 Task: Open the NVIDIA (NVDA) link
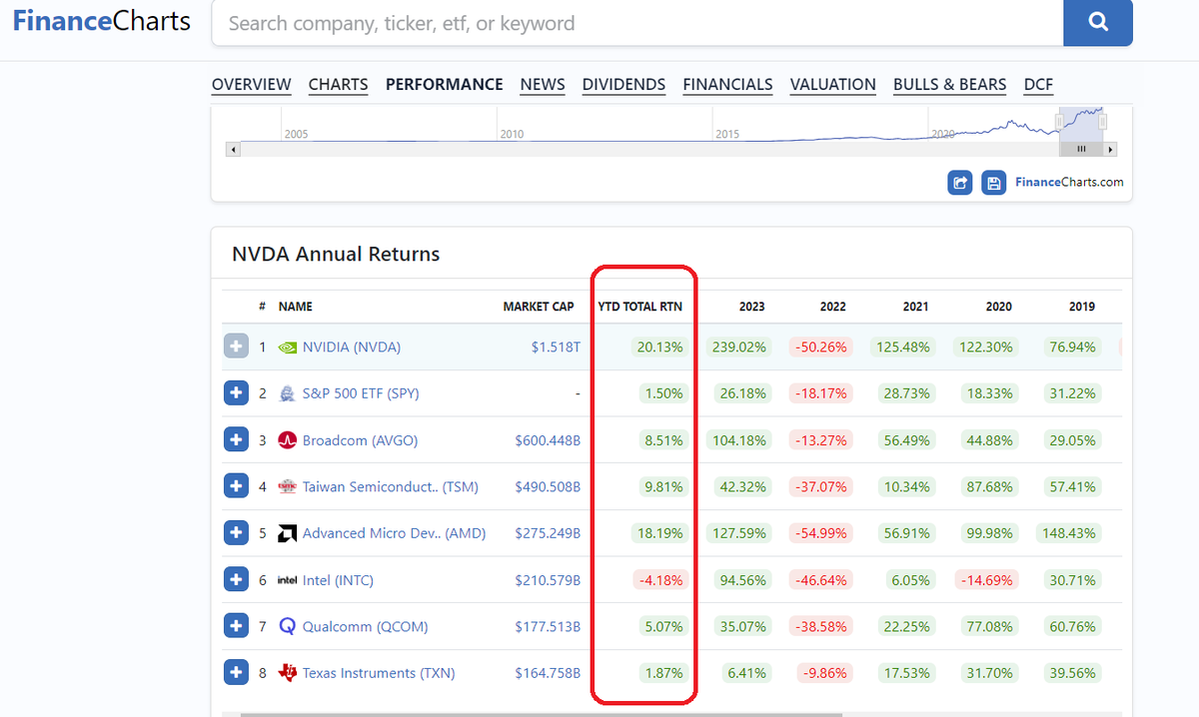352,348
